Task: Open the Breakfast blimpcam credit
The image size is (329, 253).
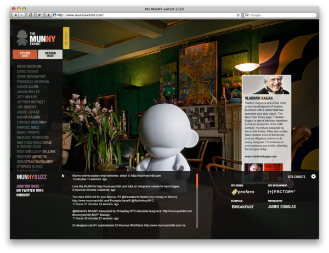Action: pos(242,206)
